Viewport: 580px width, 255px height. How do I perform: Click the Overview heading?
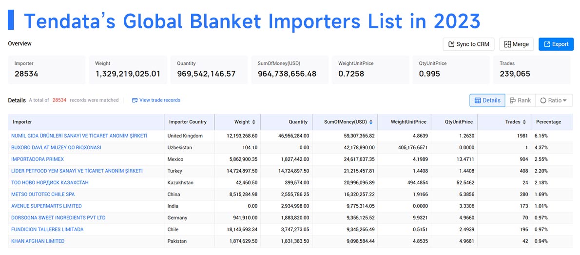(20, 43)
